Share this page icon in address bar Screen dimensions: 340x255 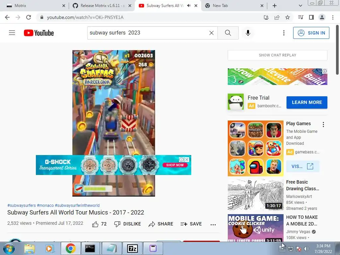pos(277,17)
